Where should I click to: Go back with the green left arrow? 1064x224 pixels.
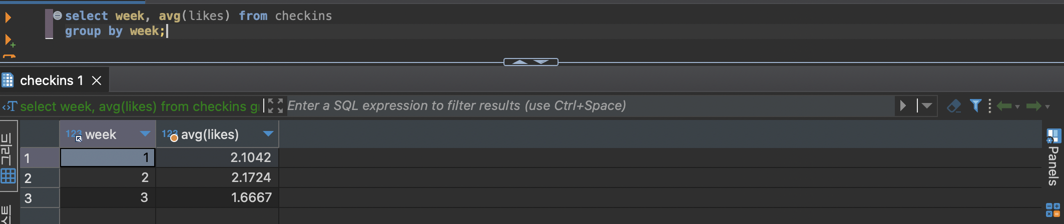tap(1004, 105)
